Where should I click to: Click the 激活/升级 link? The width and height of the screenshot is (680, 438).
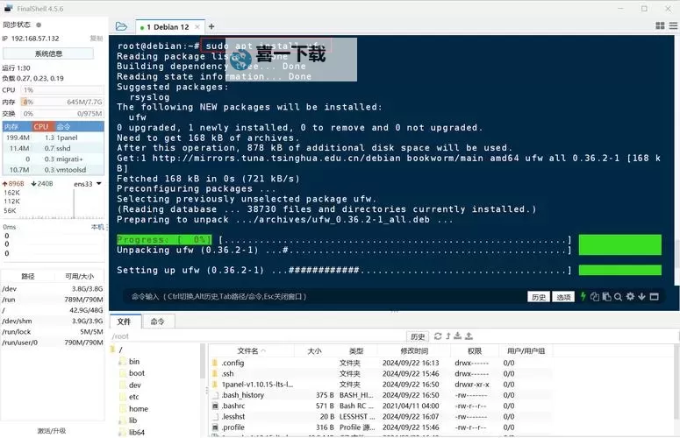coord(52,431)
